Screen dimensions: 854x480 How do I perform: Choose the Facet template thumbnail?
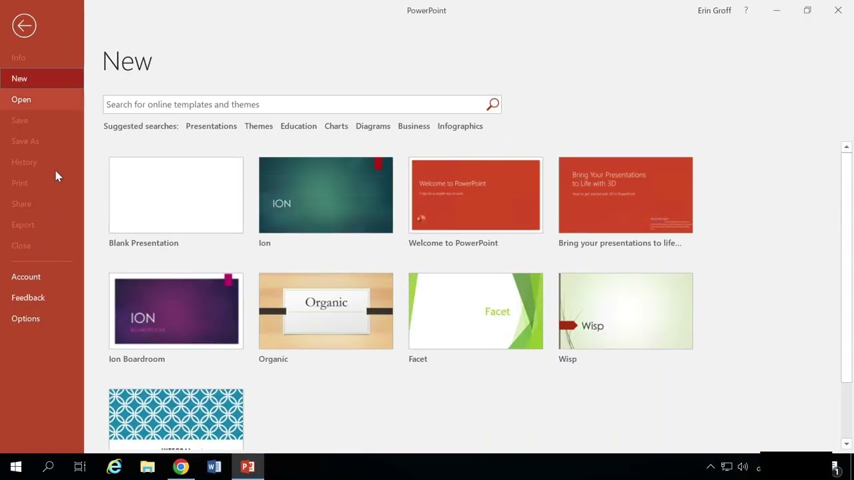(x=476, y=311)
